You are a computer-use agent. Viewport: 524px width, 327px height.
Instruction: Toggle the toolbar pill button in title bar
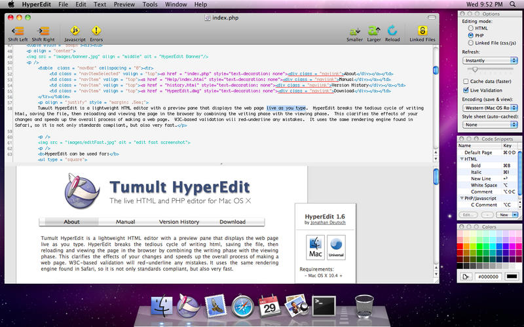(432, 18)
